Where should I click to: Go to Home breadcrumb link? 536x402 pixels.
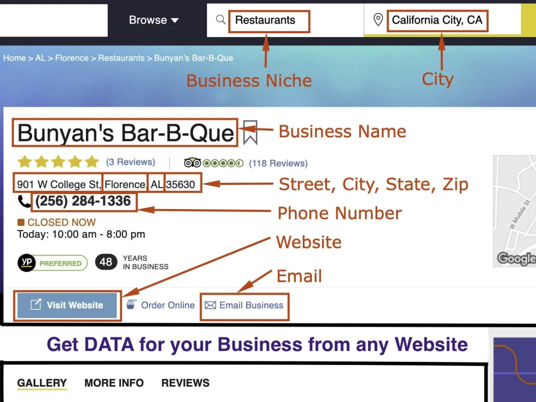pos(14,58)
